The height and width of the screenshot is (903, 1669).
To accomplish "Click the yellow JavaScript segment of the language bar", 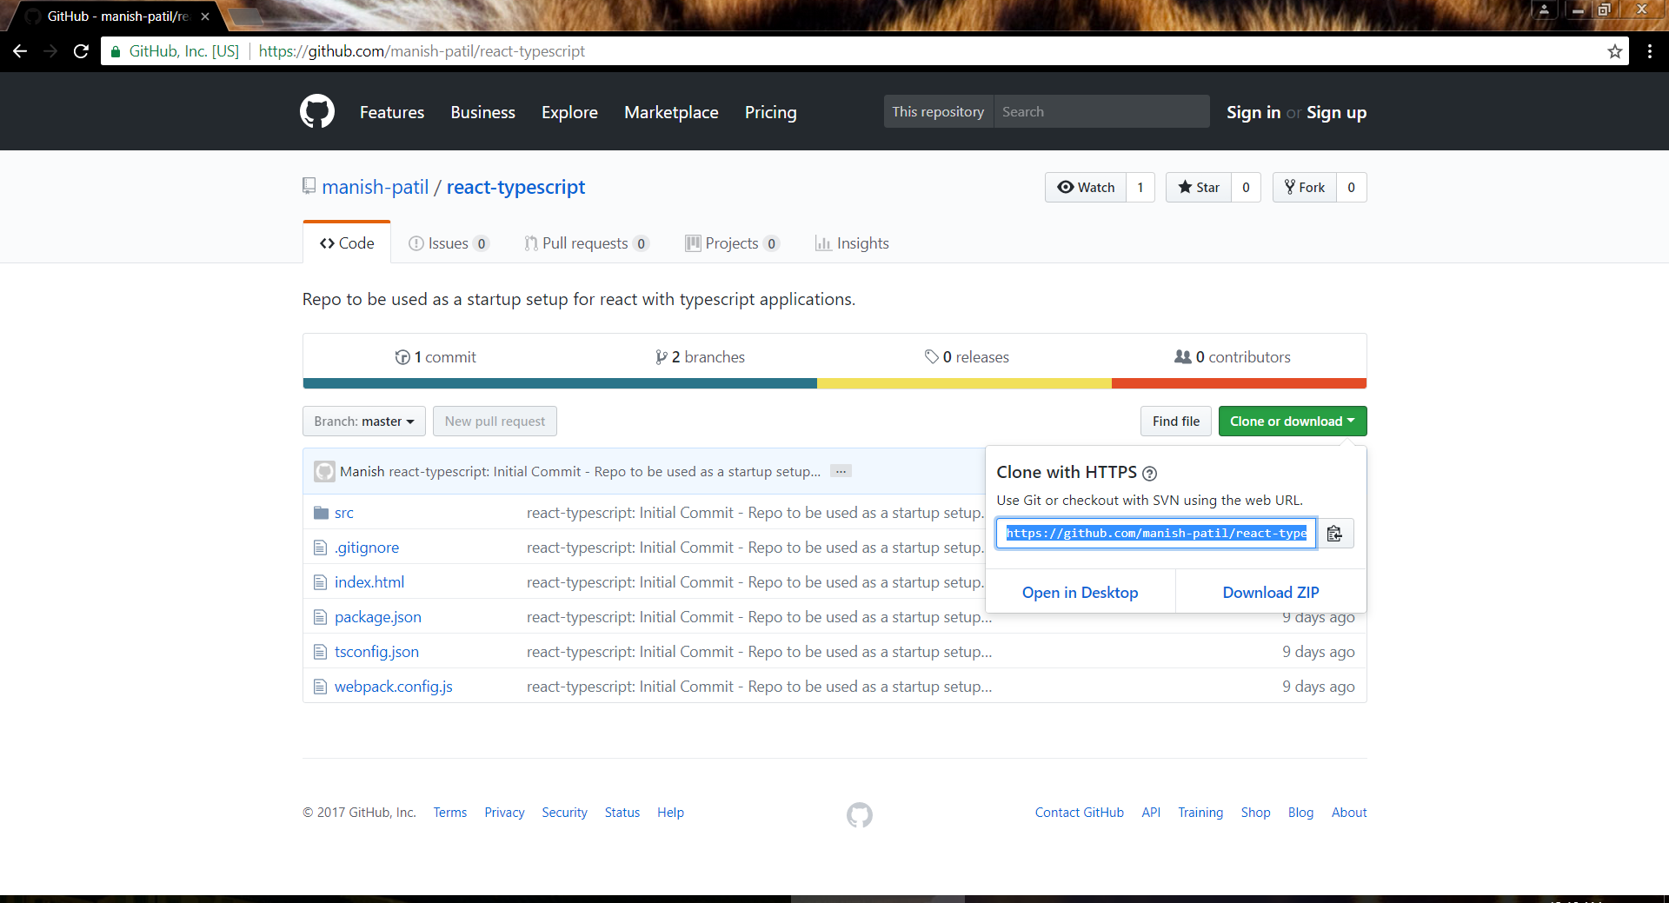I will coord(964,383).
